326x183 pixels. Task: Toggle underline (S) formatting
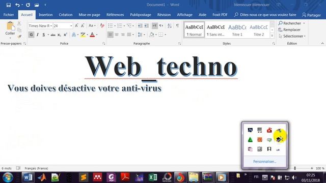[44, 35]
